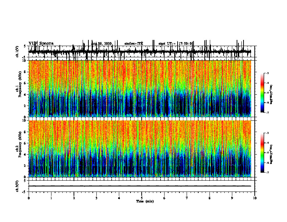Click the ch.2 spectrogram plot
Image resolution: width=287 pixels, height=222 pixels.
[x=140, y=149]
